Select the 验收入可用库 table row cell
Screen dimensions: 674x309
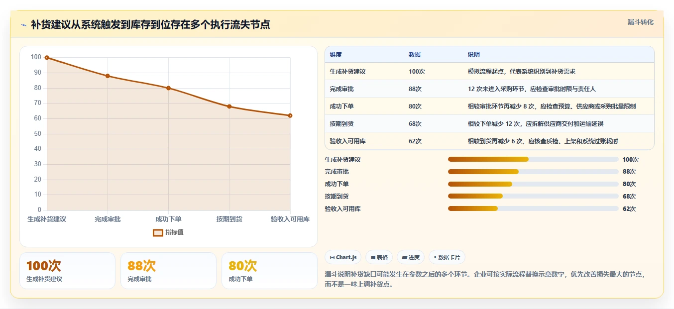[347, 141]
